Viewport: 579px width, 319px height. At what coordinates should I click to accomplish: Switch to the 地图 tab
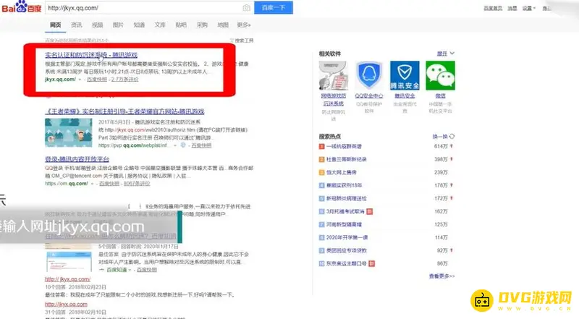(223, 25)
